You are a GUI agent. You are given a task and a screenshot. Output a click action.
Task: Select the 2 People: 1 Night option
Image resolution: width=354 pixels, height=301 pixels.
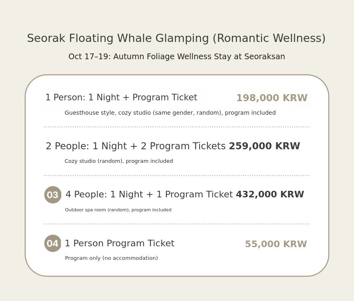coord(135,146)
